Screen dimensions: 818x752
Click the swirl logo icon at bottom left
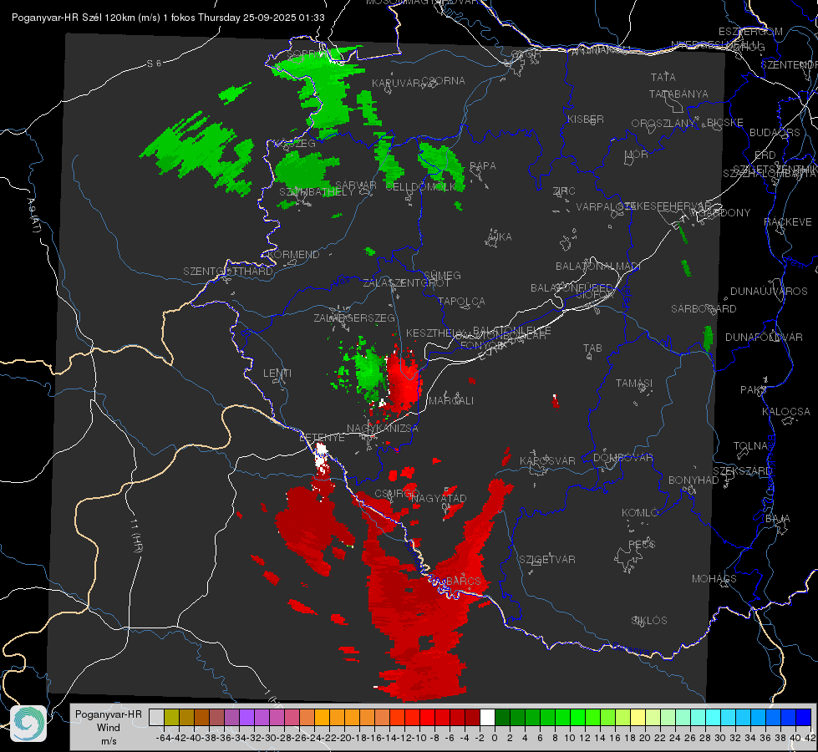click(28, 724)
